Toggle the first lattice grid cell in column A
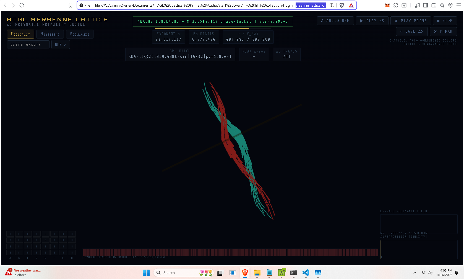The image size is (464, 279). [x=10, y=234]
